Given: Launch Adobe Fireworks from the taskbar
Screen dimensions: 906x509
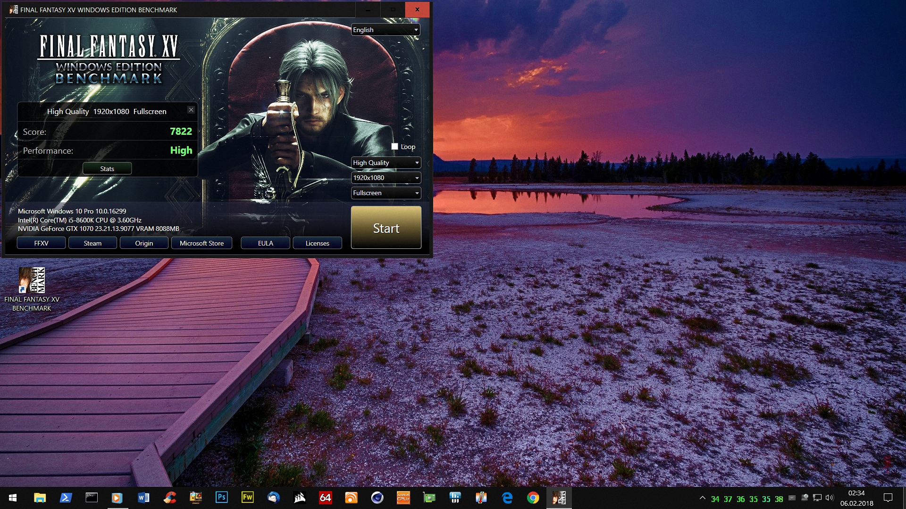Looking at the screenshot, I should point(247,498).
